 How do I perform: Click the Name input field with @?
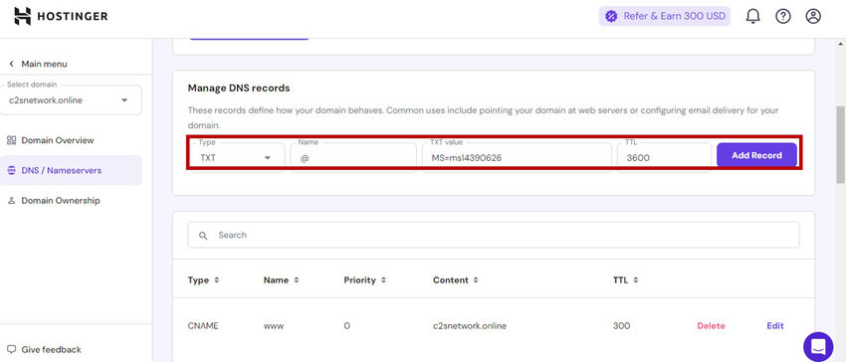[353, 156]
